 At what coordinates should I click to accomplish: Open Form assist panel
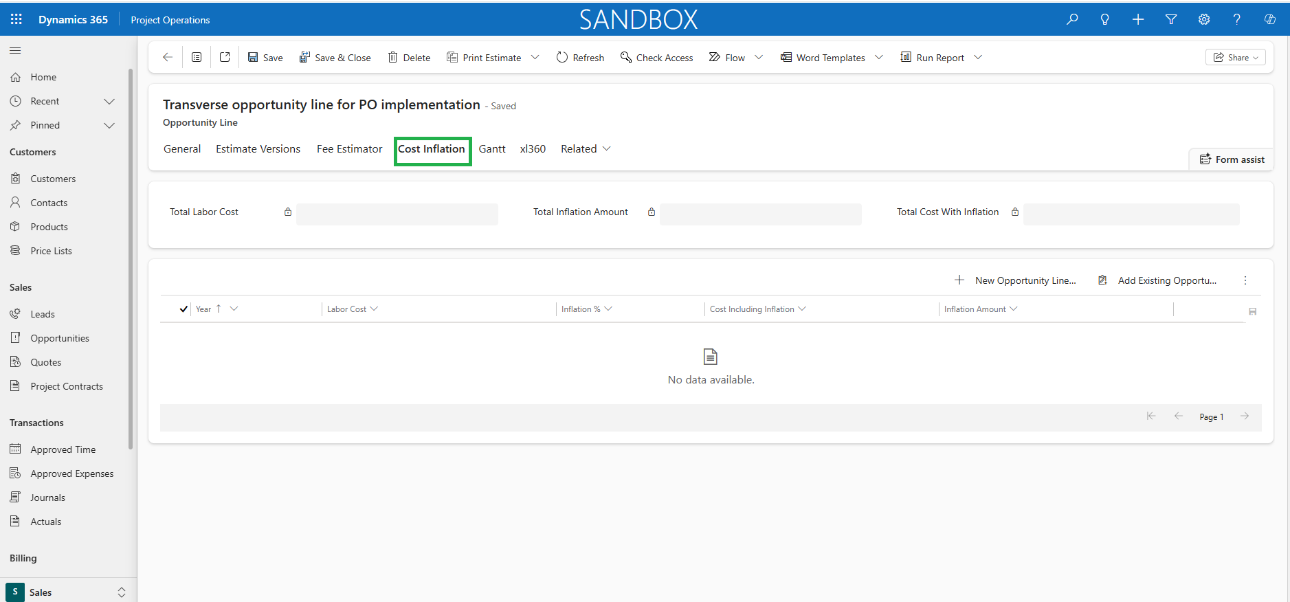point(1232,159)
